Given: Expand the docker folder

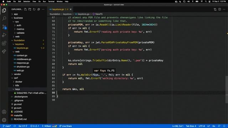Looking at the screenshot, I should [19, 82].
